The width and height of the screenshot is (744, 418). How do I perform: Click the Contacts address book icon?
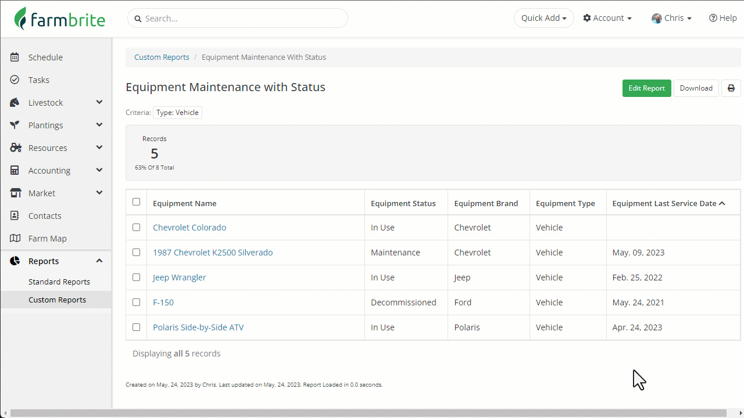15,216
